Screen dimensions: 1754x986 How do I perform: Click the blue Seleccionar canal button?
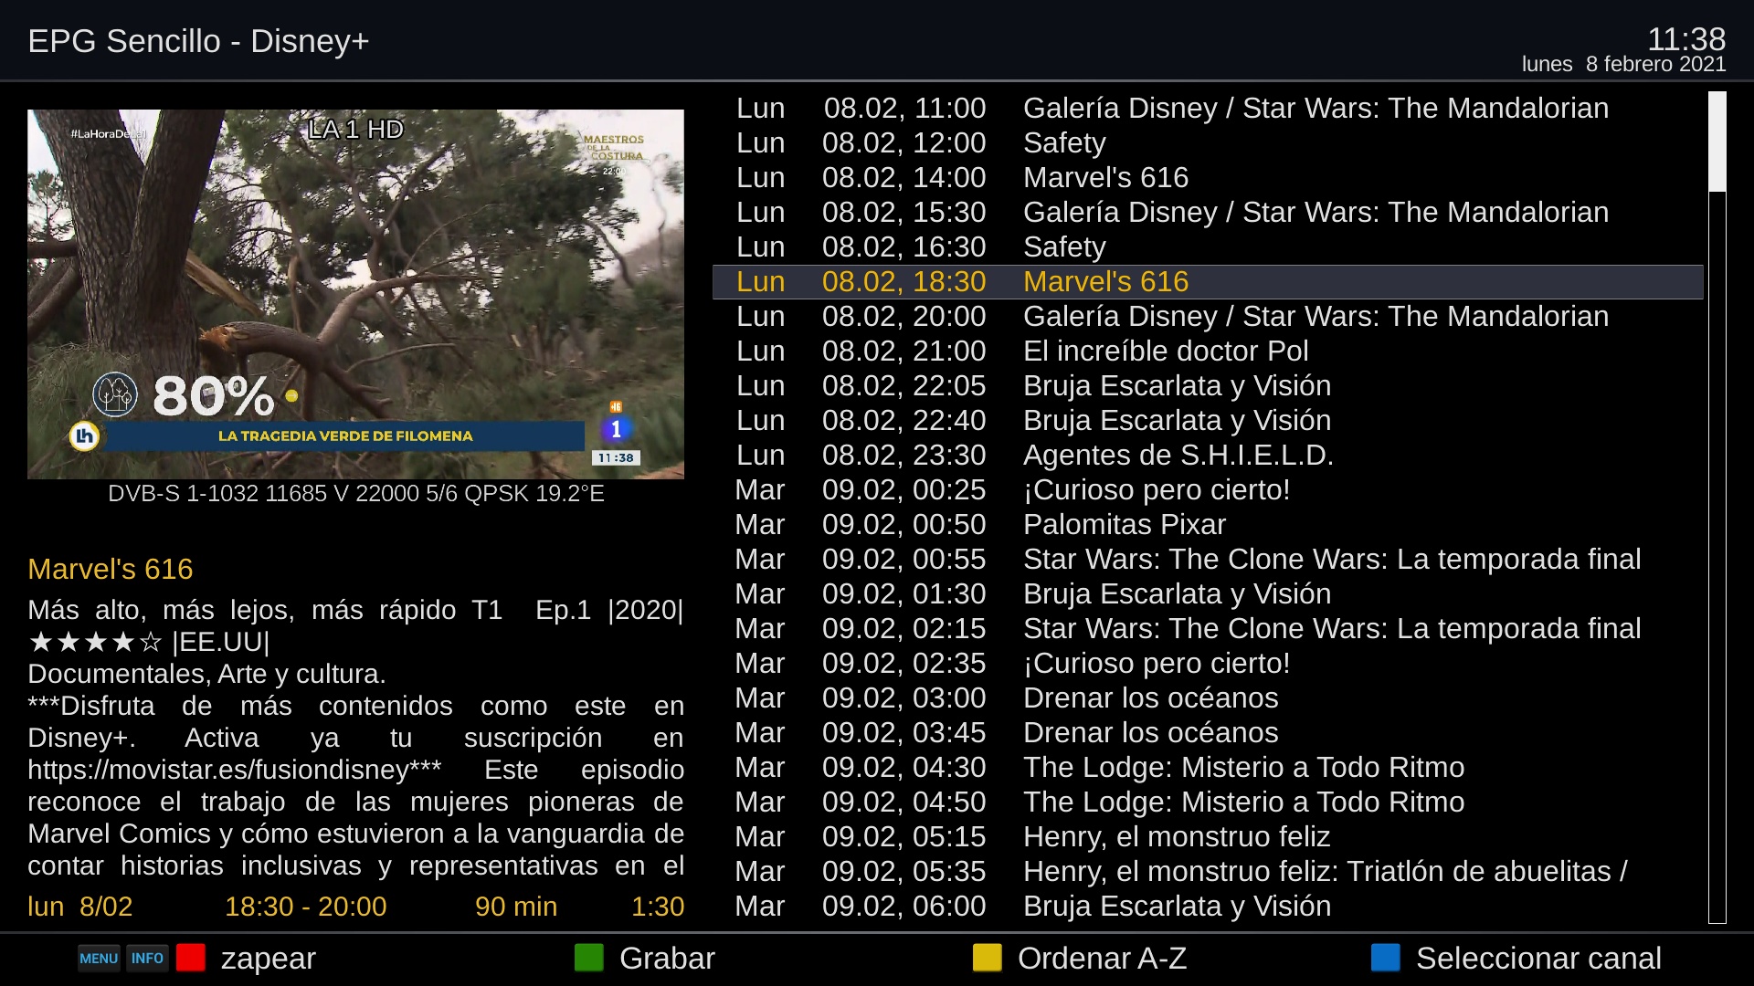pyautogui.click(x=1386, y=958)
